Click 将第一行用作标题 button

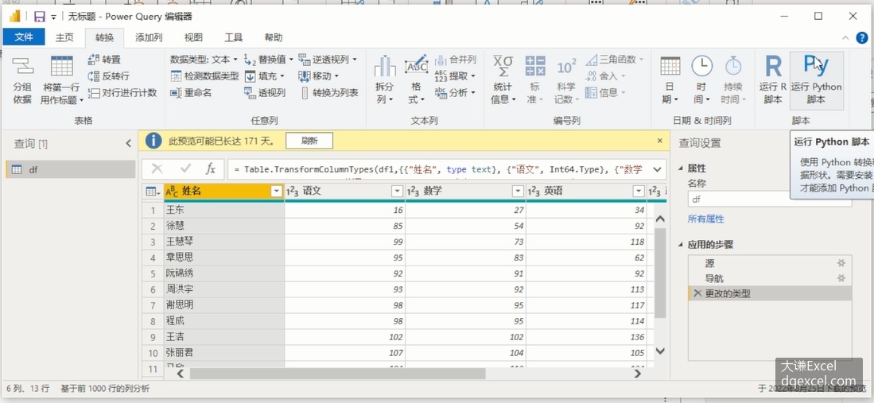61,81
